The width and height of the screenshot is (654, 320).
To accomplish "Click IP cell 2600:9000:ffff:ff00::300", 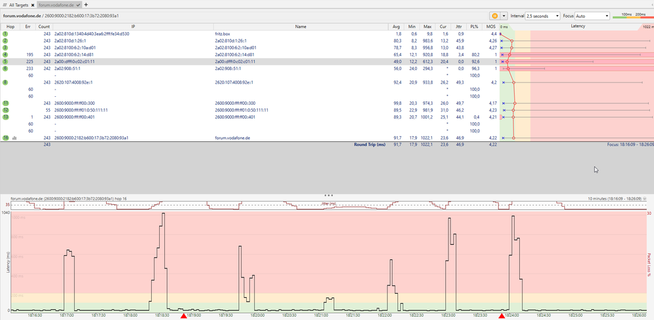I will click(x=75, y=103).
